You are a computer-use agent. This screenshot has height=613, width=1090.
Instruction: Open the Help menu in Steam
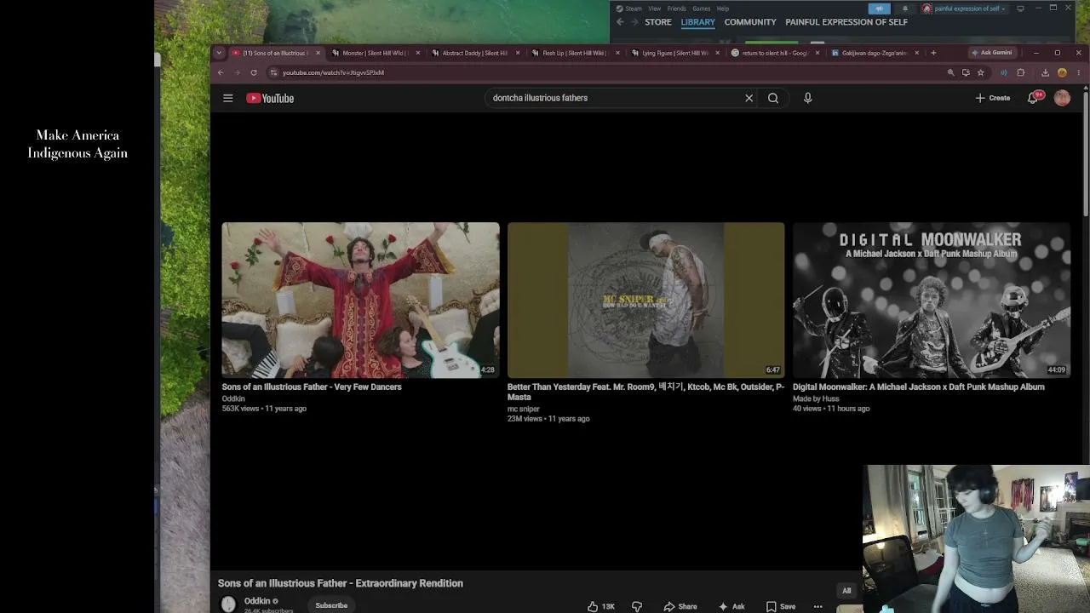coord(722,9)
